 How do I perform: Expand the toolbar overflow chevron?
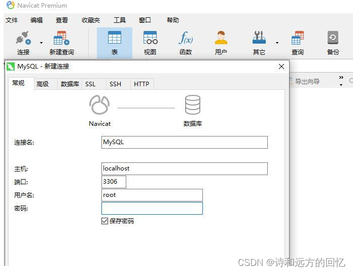[341, 78]
